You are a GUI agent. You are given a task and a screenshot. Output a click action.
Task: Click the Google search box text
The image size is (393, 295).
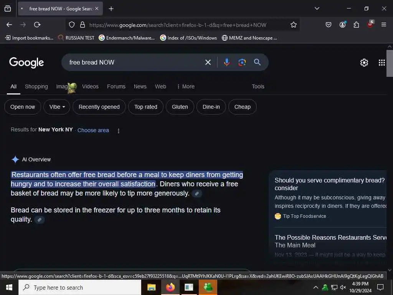coord(92,62)
